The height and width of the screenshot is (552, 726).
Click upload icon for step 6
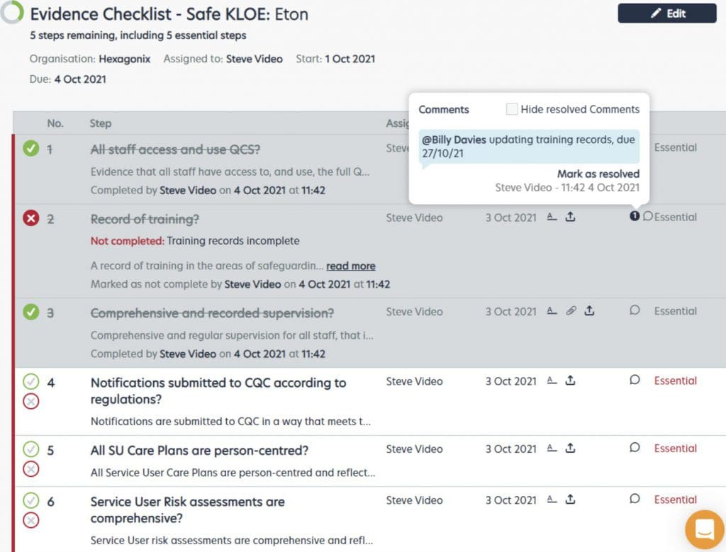tap(571, 500)
